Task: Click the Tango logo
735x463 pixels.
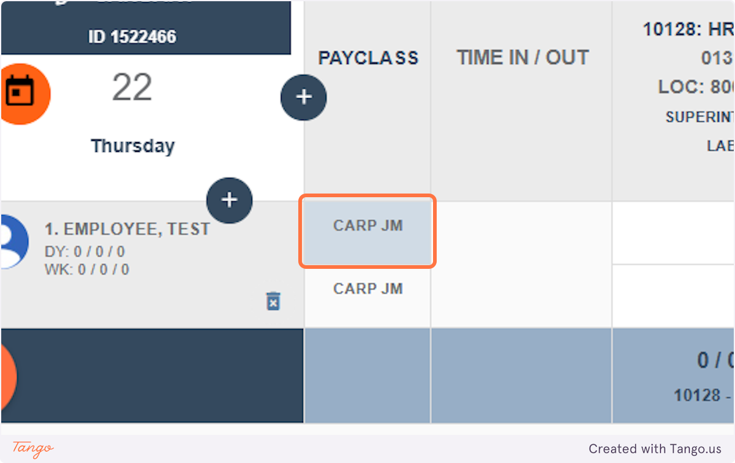Action: point(33,448)
